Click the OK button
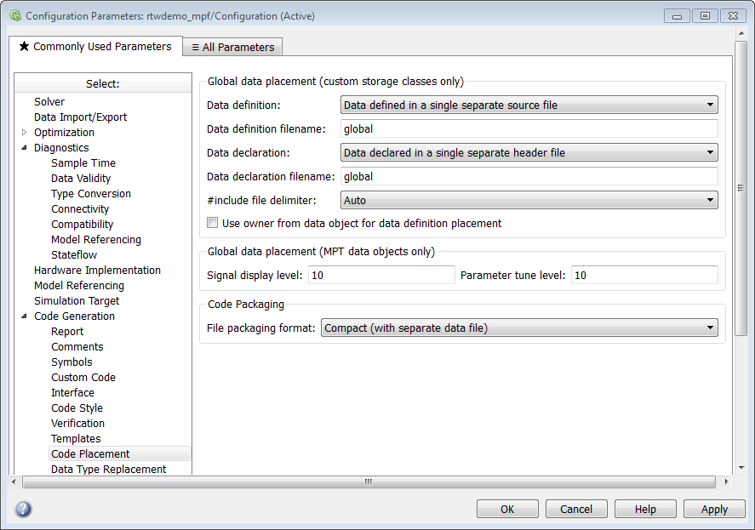The height and width of the screenshot is (530, 755). click(507, 509)
